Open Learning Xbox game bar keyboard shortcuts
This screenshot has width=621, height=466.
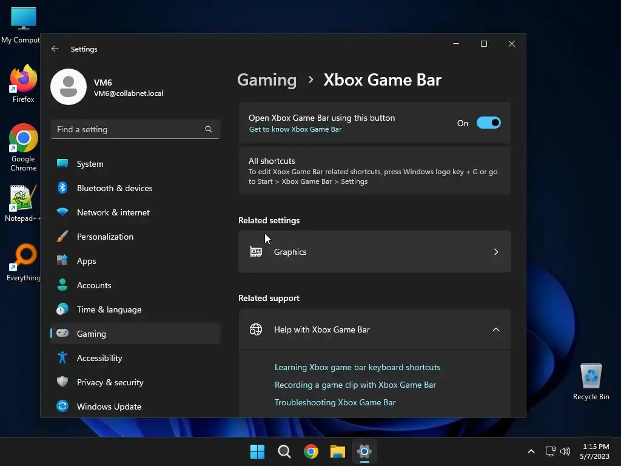coord(357,367)
